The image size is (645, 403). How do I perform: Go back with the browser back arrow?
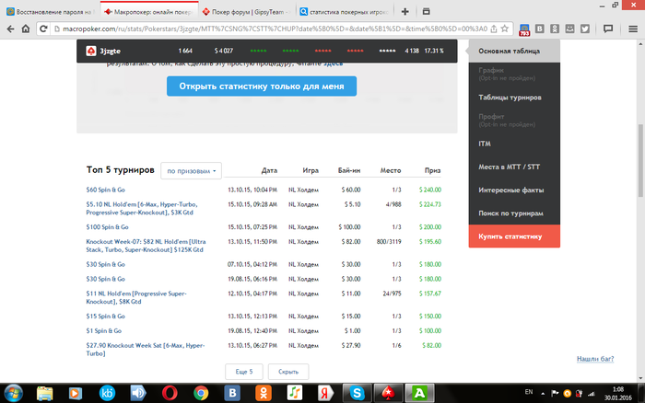[10, 29]
